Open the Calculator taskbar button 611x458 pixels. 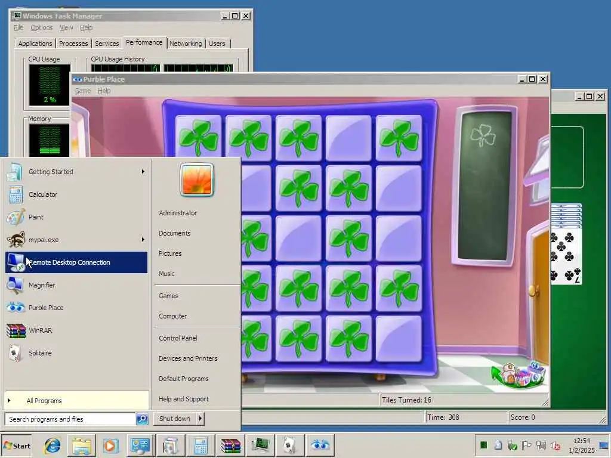(x=200, y=445)
